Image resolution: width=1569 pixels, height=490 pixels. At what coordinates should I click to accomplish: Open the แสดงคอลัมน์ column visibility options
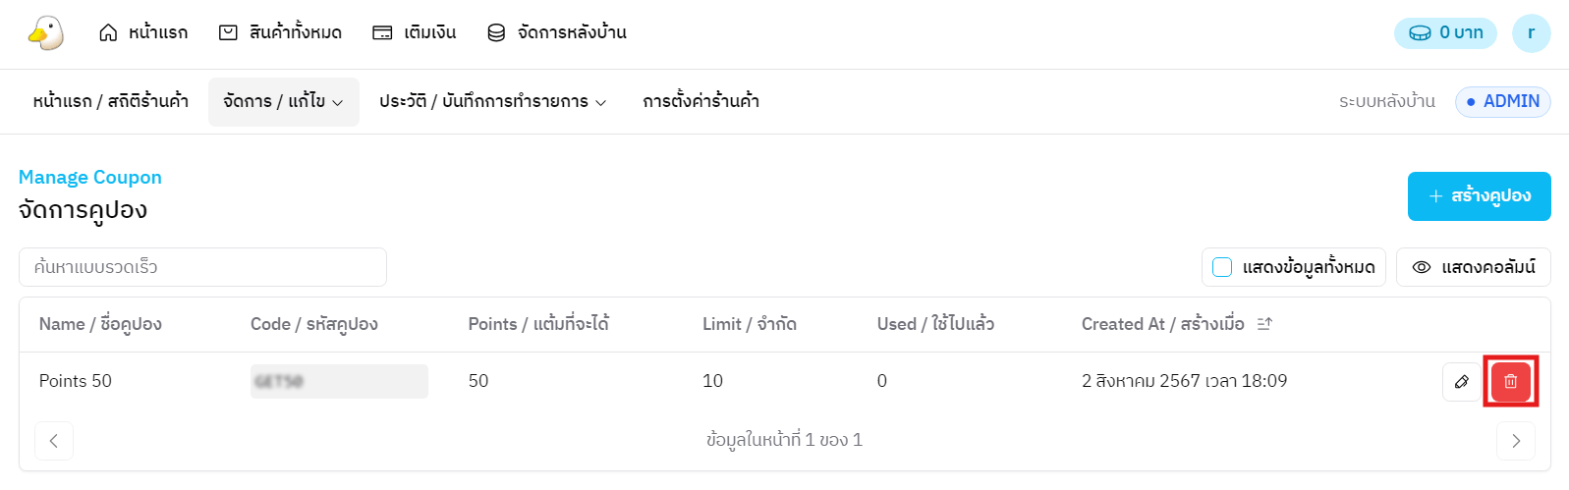click(x=1473, y=267)
